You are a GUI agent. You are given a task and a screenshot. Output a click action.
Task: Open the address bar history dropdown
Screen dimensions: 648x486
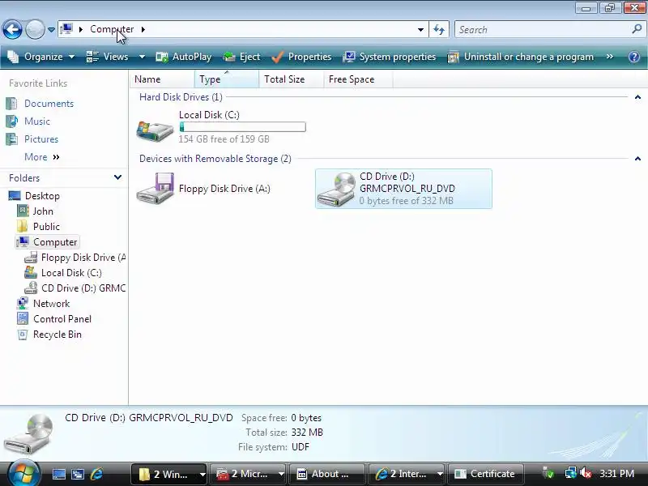(x=420, y=30)
